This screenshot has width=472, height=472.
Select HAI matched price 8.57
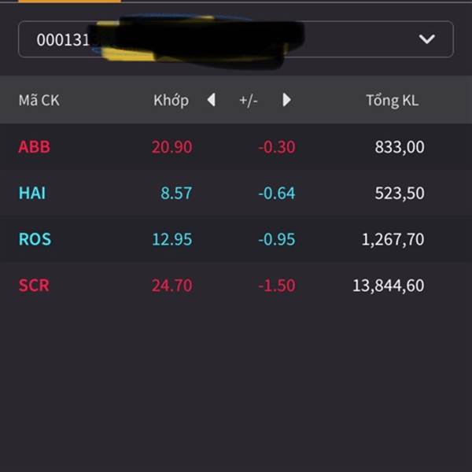coord(176,194)
